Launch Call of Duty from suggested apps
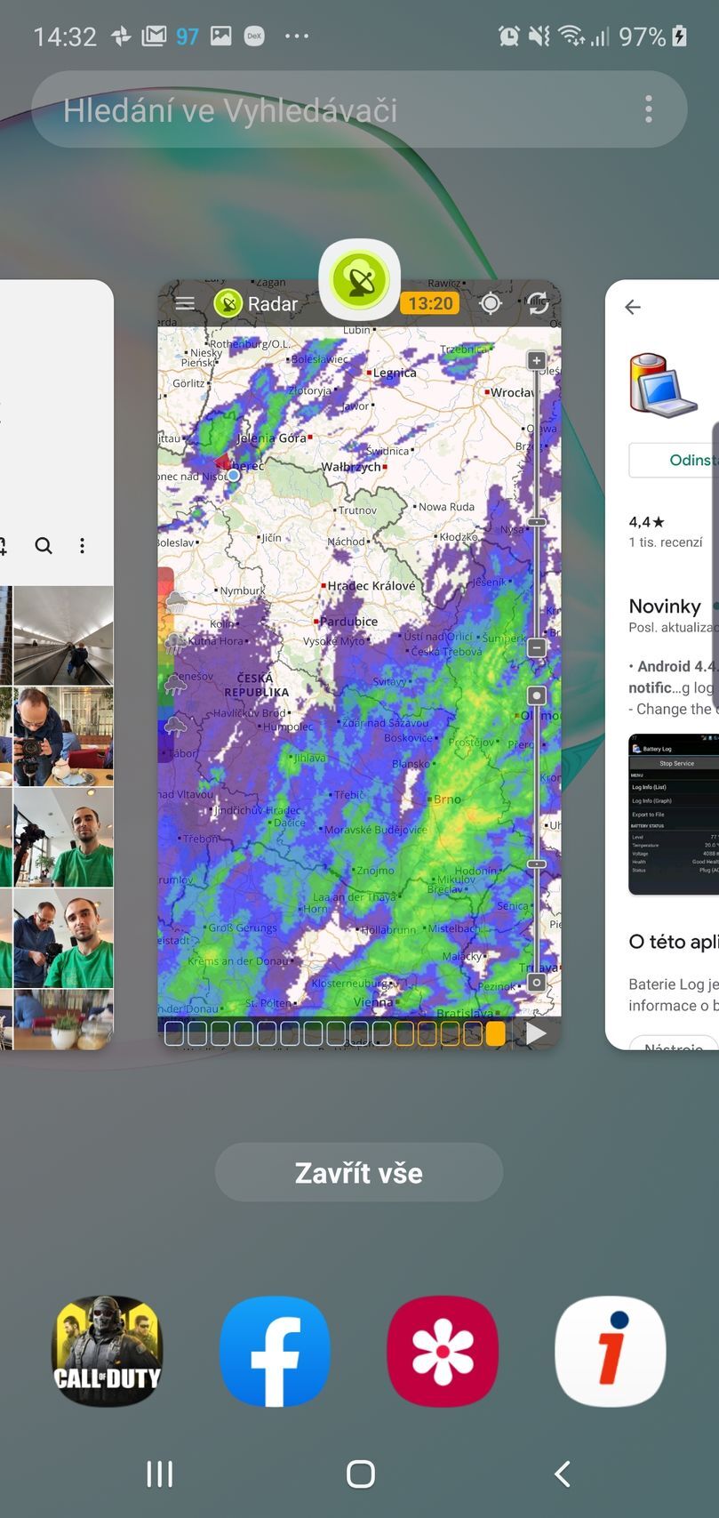This screenshot has width=719, height=1518. (108, 1351)
